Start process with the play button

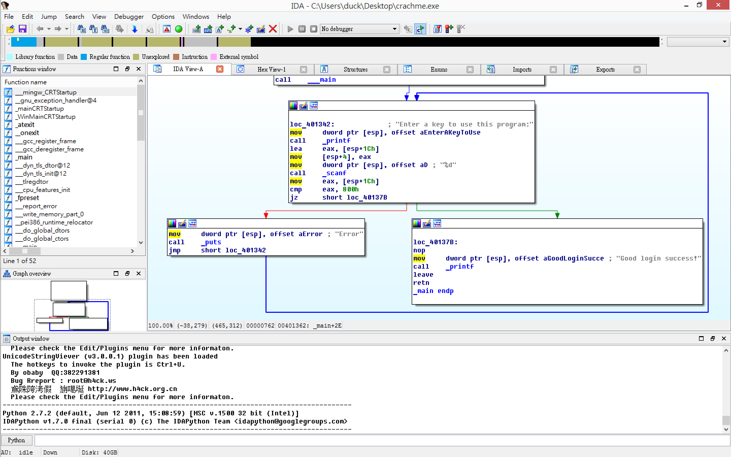point(290,29)
